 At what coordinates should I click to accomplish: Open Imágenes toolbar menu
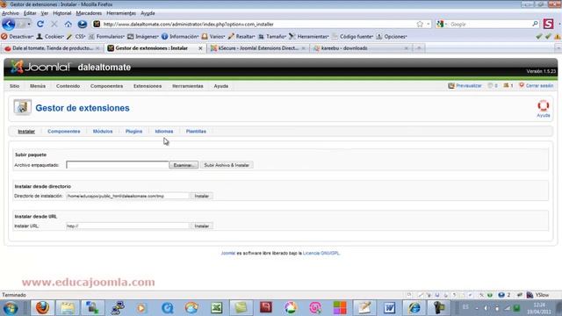click(x=143, y=37)
